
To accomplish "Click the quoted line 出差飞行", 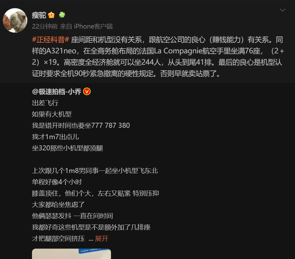I will pos(45,103).
